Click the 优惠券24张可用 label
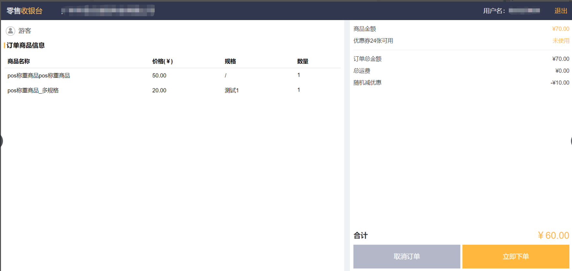572x271 pixels. 373,41
